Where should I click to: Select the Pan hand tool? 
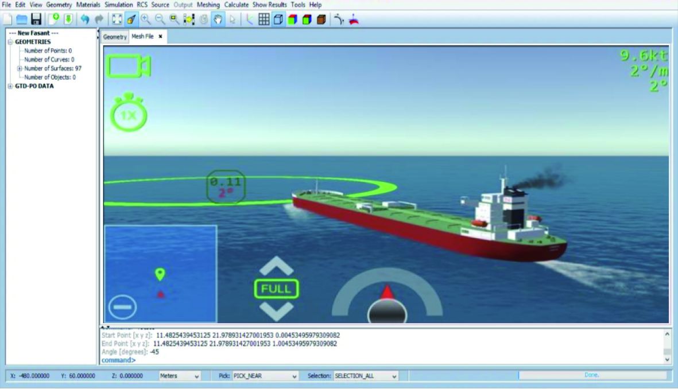[218, 19]
